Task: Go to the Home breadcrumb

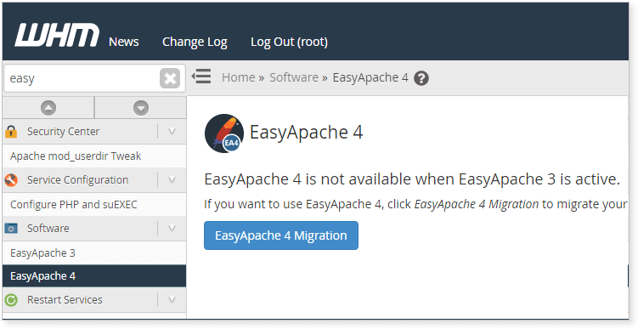Action: pos(239,77)
